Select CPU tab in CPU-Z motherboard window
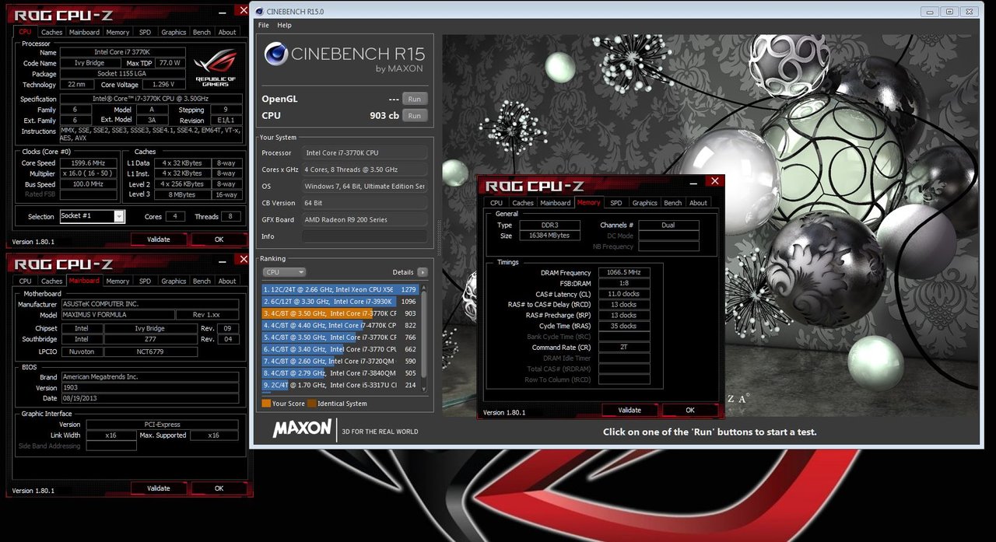The height and width of the screenshot is (542, 996). [x=26, y=281]
